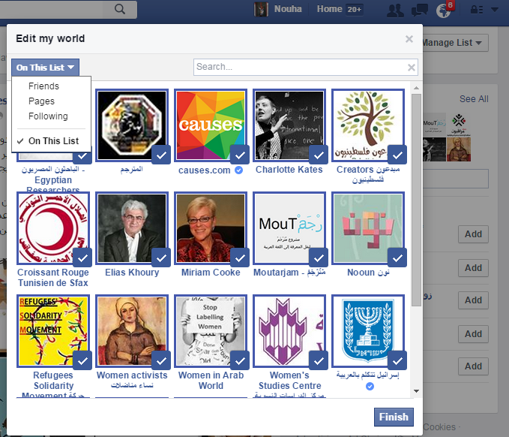Select the causes colorful logo thumbnail

click(211, 125)
